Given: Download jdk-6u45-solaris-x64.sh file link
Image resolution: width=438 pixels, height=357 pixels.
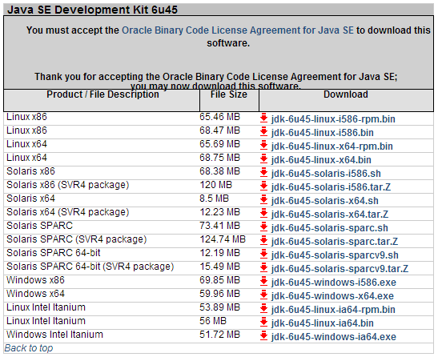Looking at the screenshot, I should pos(324,201).
